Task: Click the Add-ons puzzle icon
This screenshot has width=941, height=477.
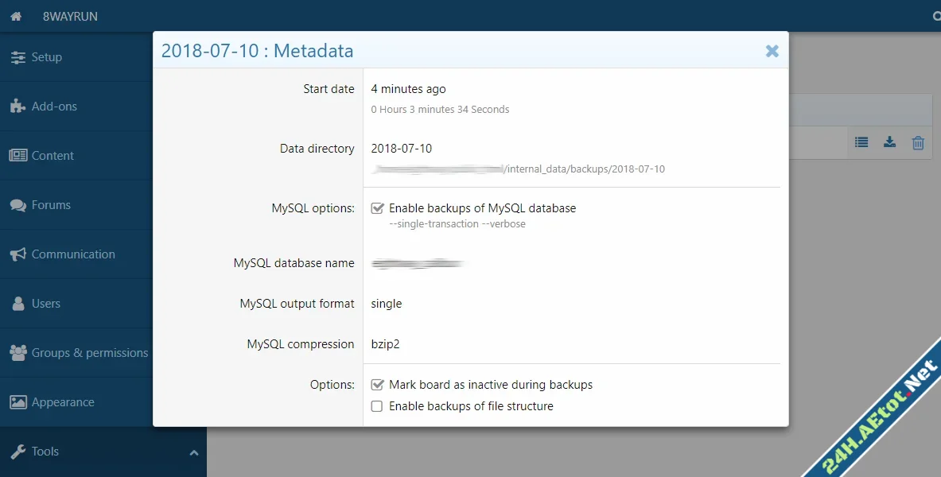Action: click(17, 106)
